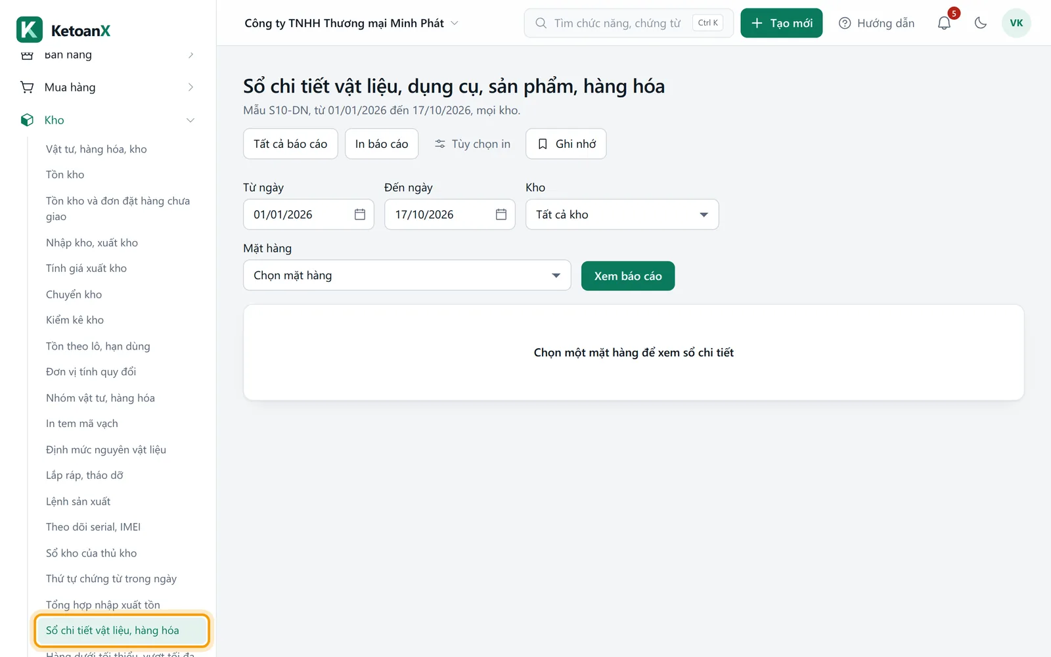Select Chuyển kho in sidebar

pyautogui.click(x=74, y=294)
